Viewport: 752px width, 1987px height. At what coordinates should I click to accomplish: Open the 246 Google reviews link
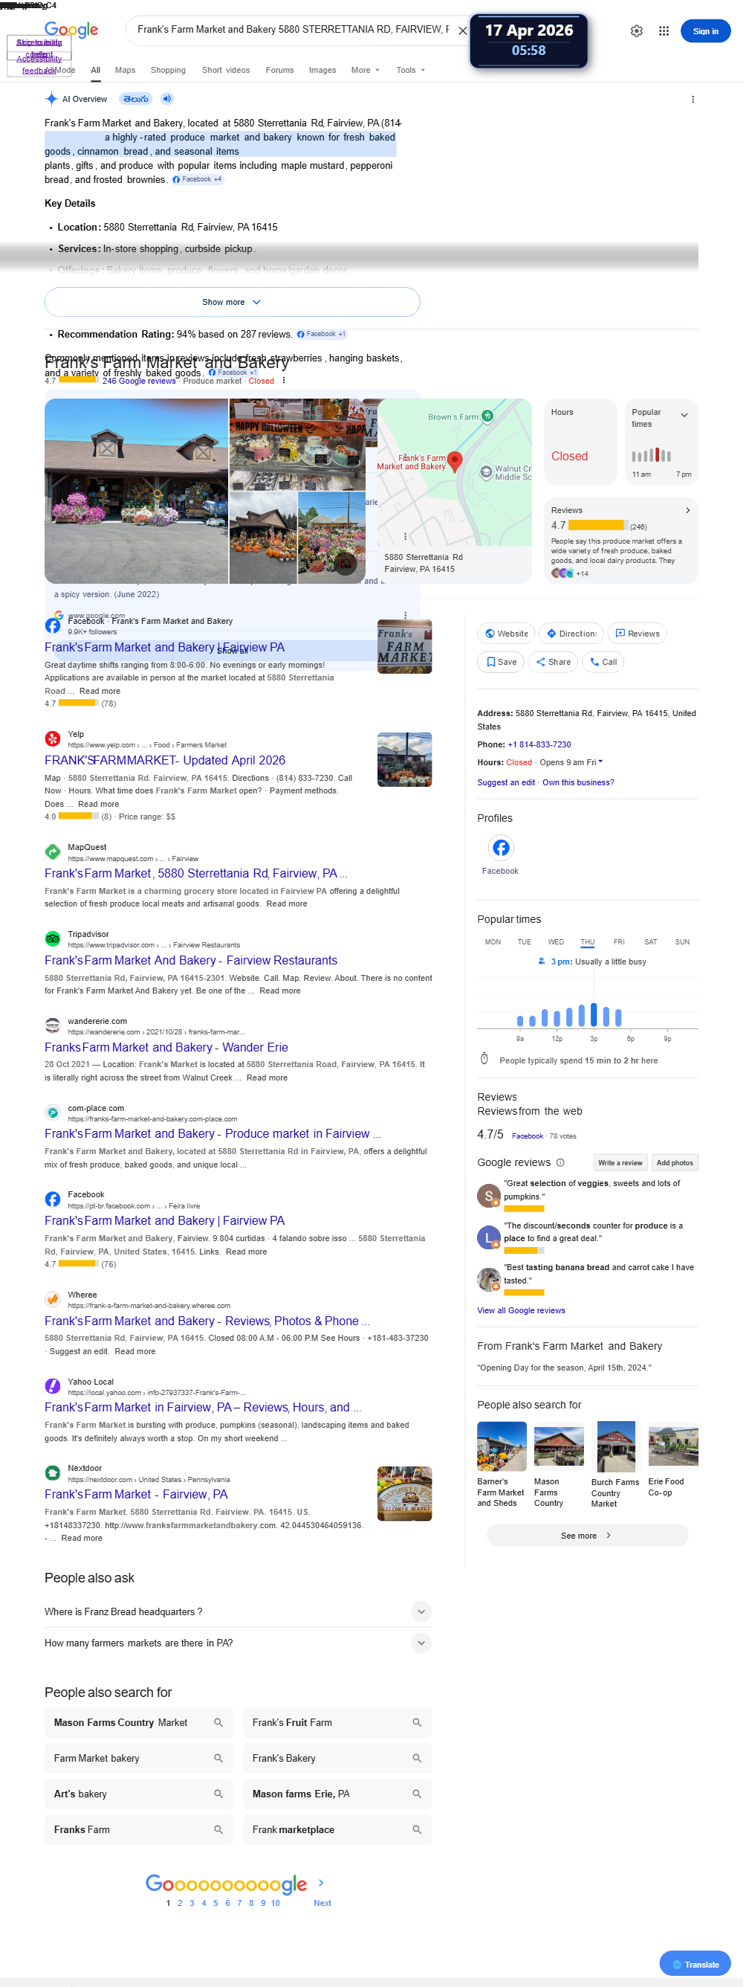click(x=139, y=381)
